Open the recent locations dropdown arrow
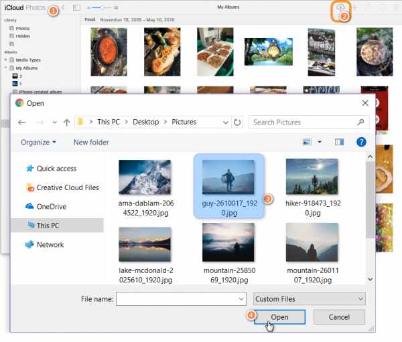Image resolution: width=402 pixels, height=342 pixels. tap(54, 122)
